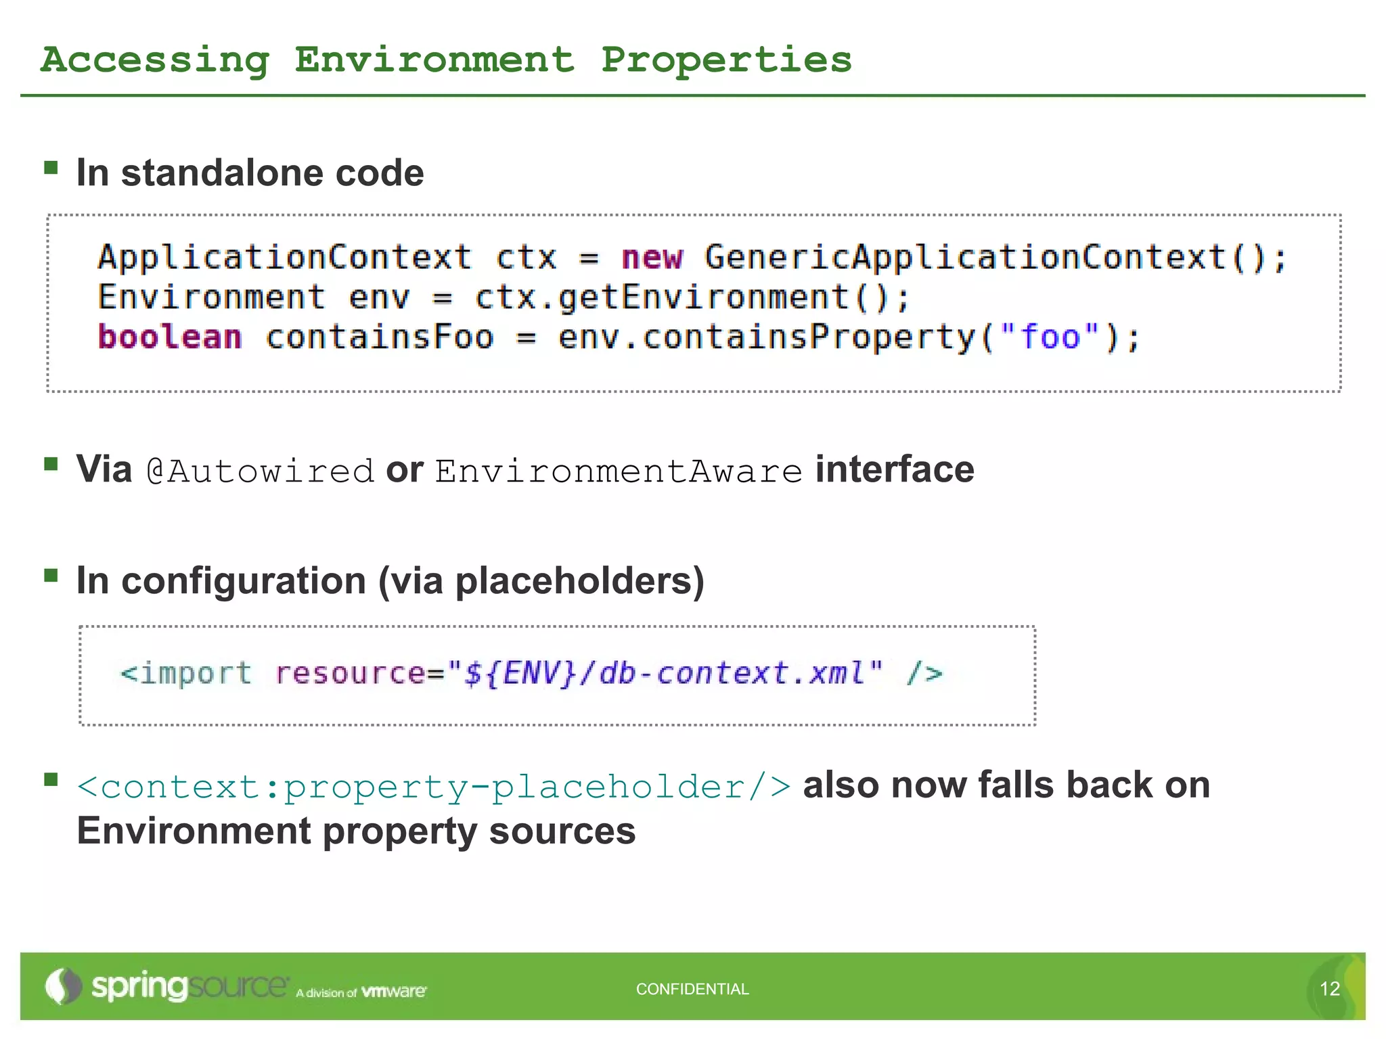The width and height of the screenshot is (1386, 1039).
Task: Click the '@Autowired' annotation text
Action: coord(261,471)
